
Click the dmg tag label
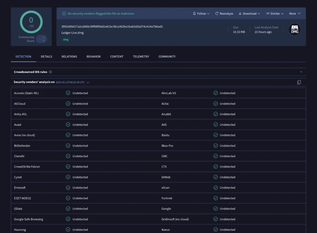tap(66, 40)
